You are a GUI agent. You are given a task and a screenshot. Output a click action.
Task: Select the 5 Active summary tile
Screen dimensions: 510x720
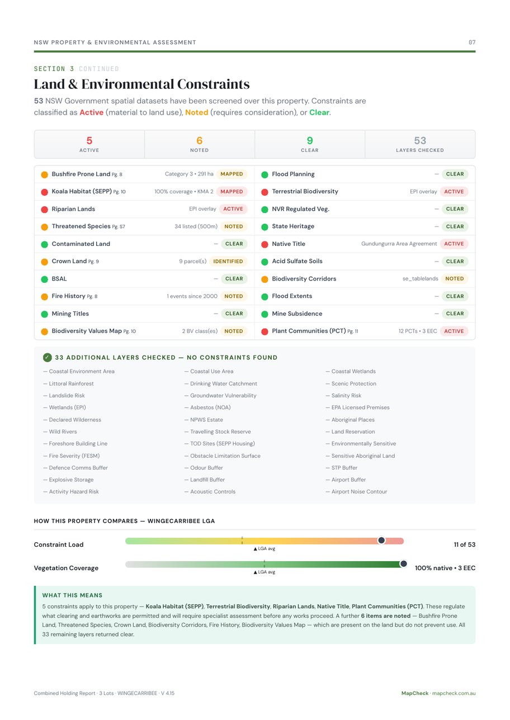point(89,144)
